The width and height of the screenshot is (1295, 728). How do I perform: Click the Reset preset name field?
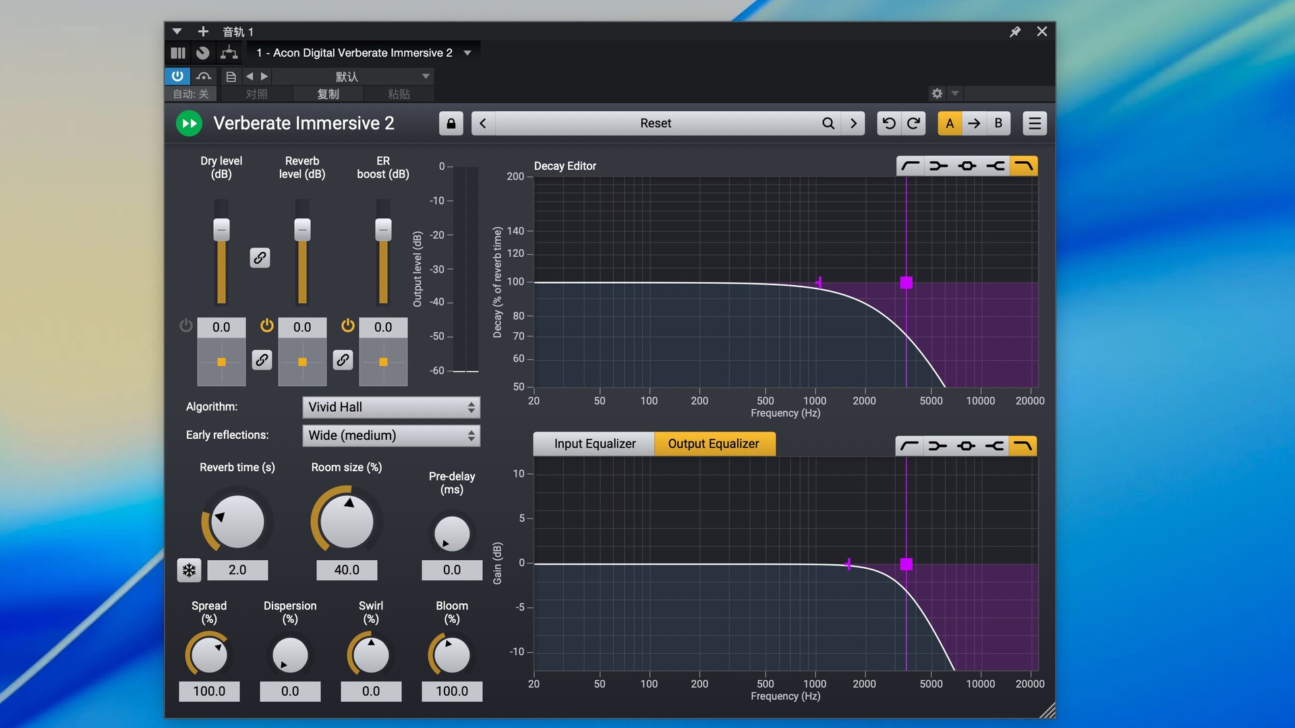[x=655, y=123]
